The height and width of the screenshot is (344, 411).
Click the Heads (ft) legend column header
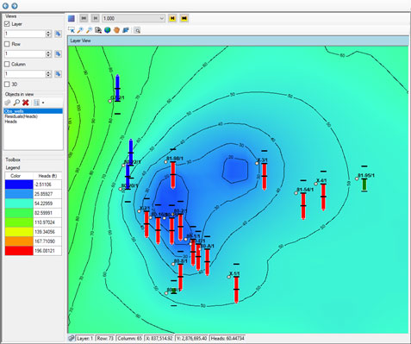click(x=47, y=176)
